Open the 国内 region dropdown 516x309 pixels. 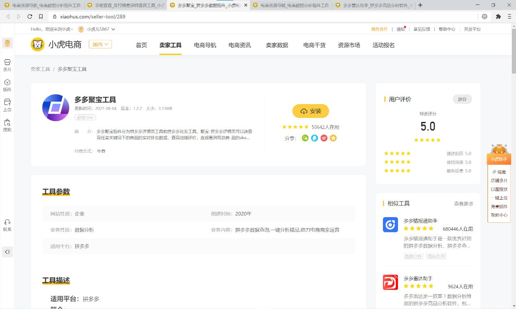100,44
